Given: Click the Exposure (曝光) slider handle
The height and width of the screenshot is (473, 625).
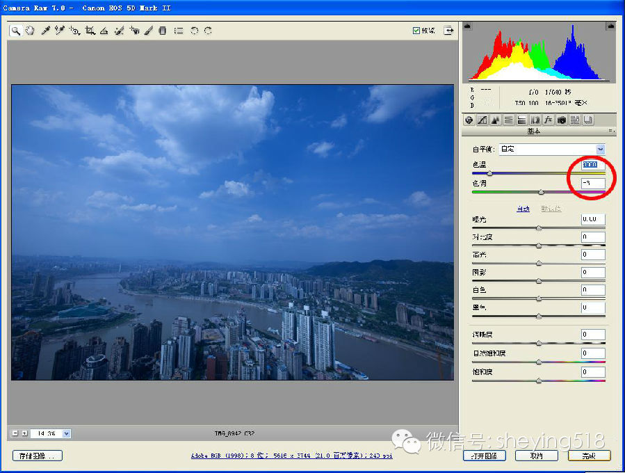Looking at the screenshot, I should (x=539, y=228).
